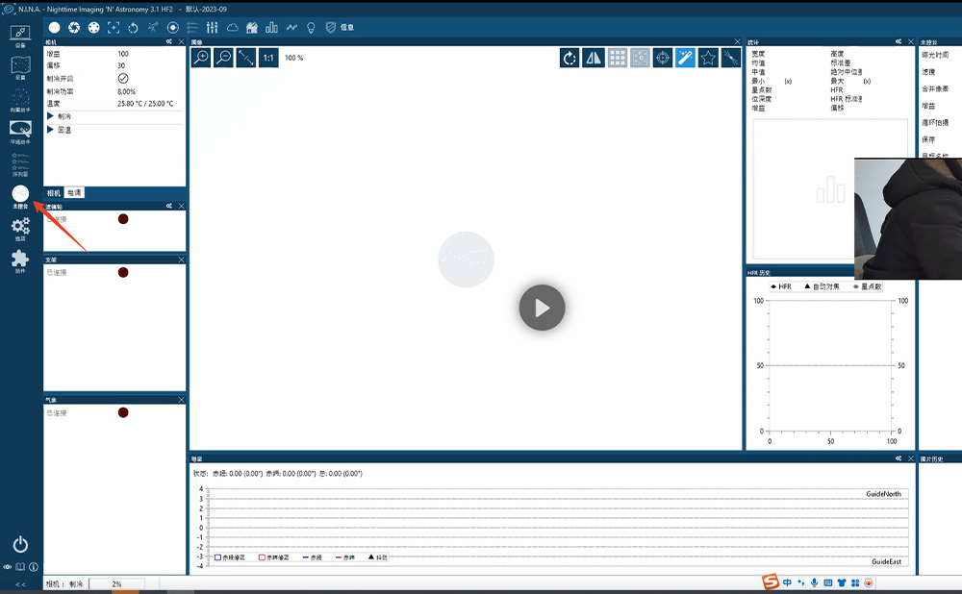Open the 设备 equipment sidebar tab
Screen dimensions: 962x594
(x=20, y=36)
